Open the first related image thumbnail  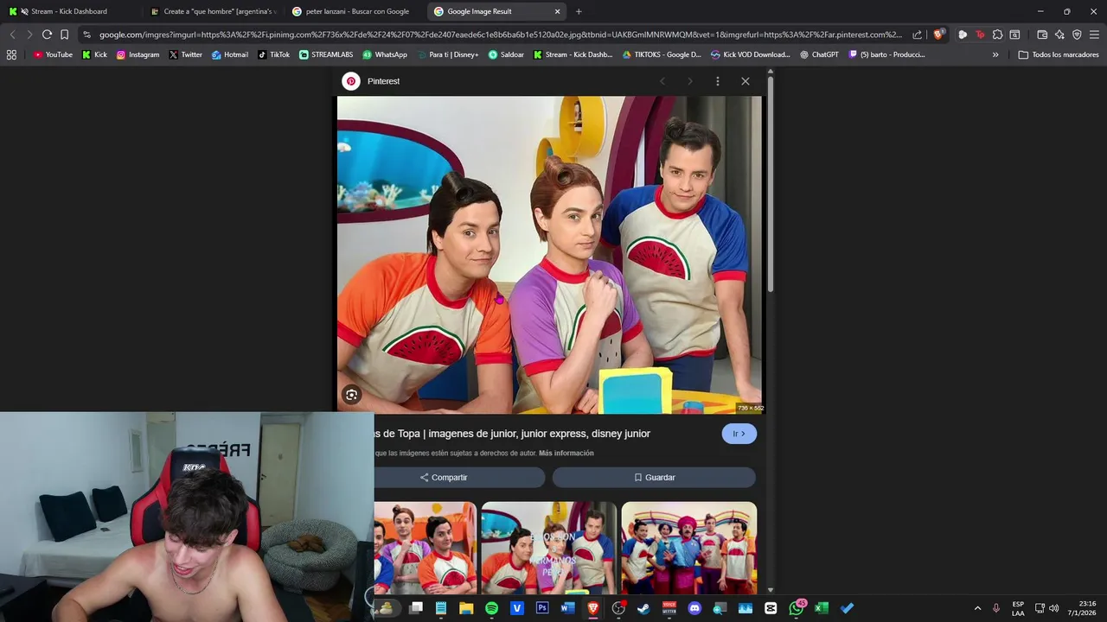[425, 547]
